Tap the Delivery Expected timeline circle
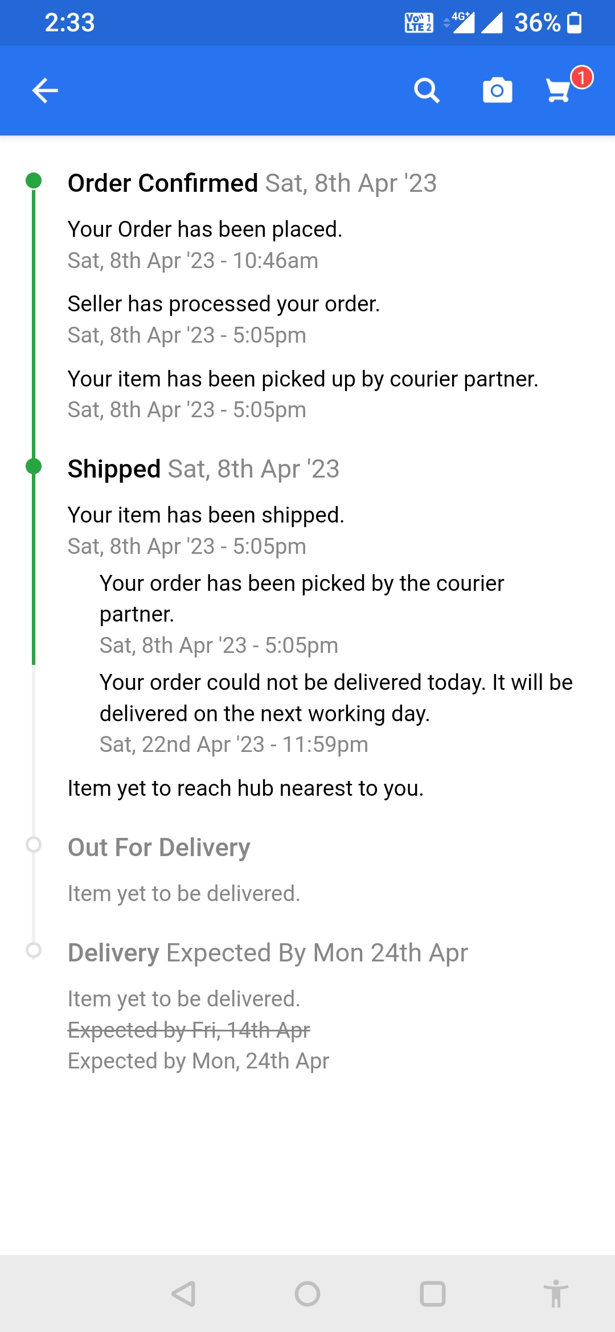 (34, 950)
